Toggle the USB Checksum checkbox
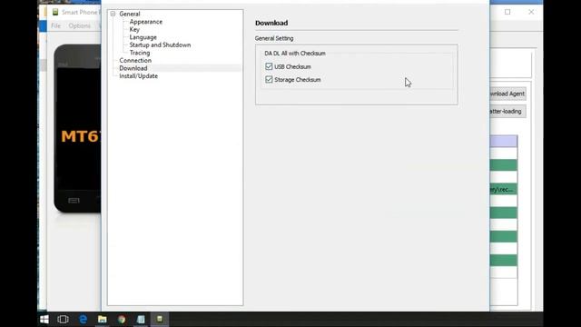The image size is (581, 327). pyautogui.click(x=269, y=66)
